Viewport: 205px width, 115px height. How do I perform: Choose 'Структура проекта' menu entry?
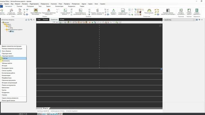pyautogui.click(x=13, y=56)
